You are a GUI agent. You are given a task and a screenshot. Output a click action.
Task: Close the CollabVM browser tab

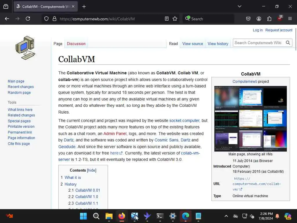(x=73, y=6)
